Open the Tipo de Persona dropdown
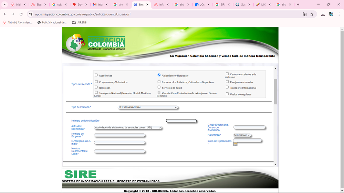 click(x=148, y=107)
